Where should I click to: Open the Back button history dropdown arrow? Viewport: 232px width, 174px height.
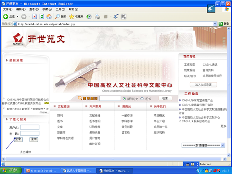point(18,17)
